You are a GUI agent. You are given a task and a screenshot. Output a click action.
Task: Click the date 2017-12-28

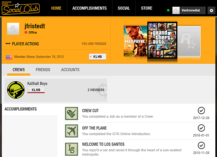(x=201, y=118)
